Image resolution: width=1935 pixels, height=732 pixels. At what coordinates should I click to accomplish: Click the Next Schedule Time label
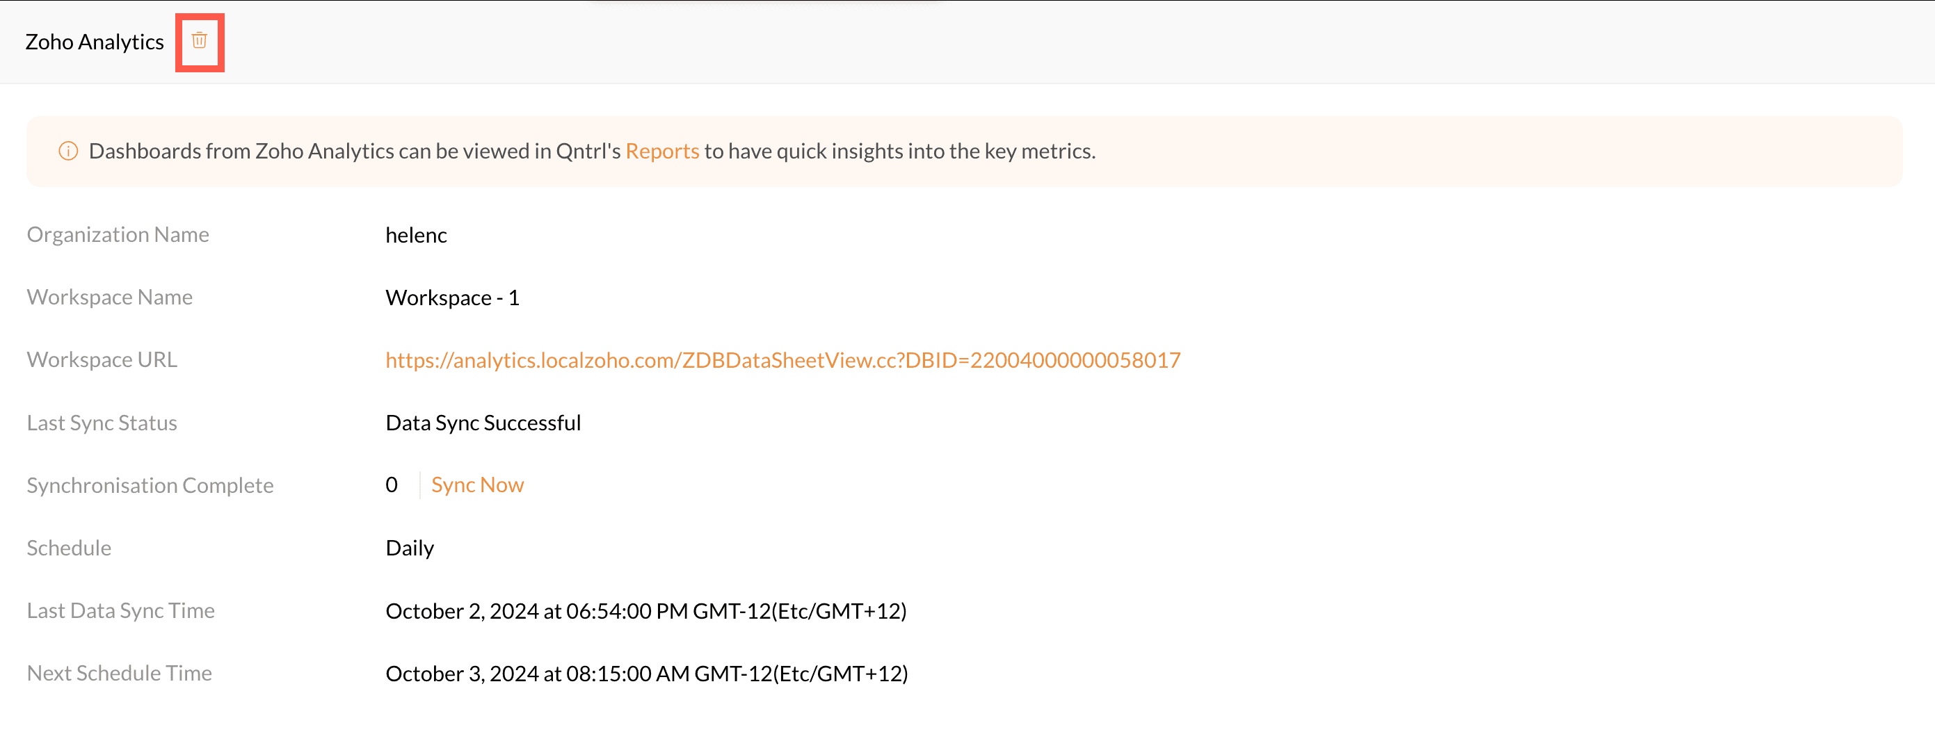(x=120, y=673)
